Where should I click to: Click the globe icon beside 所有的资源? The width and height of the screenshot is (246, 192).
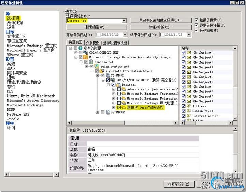click(x=80, y=48)
